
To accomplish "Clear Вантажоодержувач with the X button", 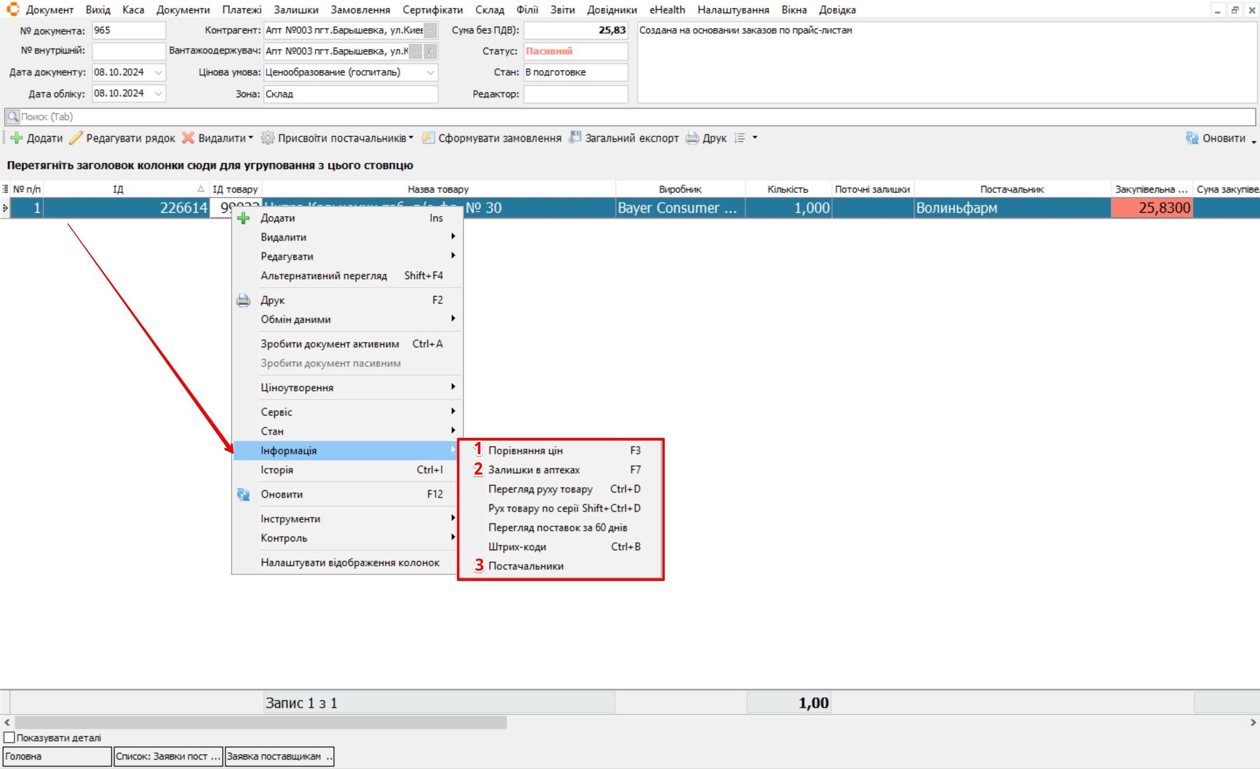I will [x=430, y=51].
